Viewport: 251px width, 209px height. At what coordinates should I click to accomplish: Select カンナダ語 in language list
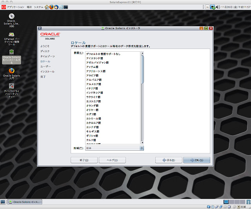[x=113, y=127]
